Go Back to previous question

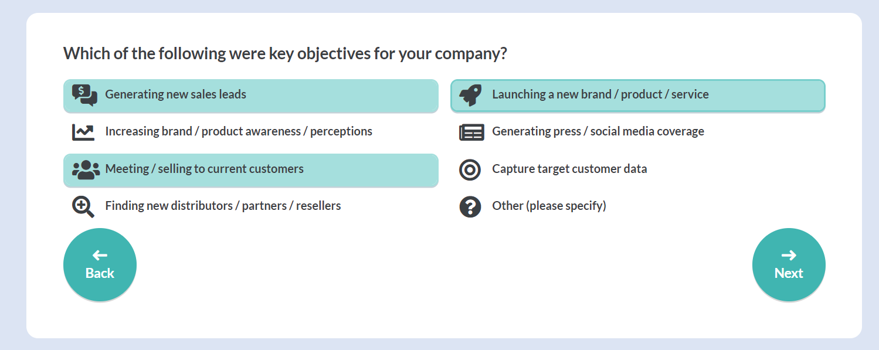coord(100,265)
